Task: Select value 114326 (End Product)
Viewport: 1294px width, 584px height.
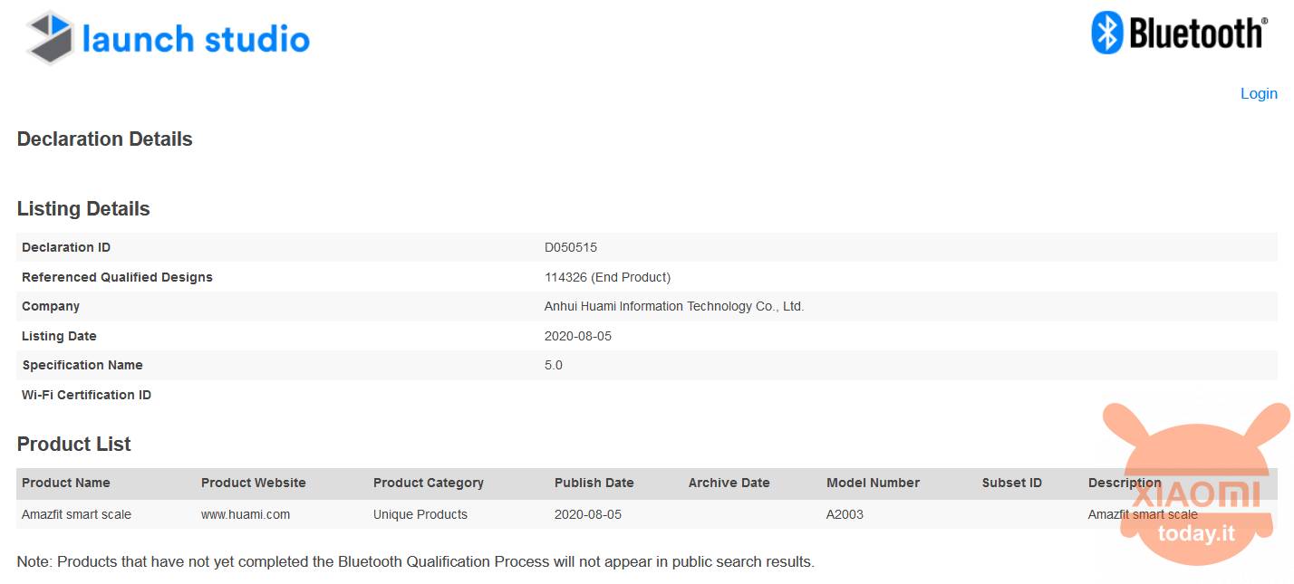Action: coord(607,277)
